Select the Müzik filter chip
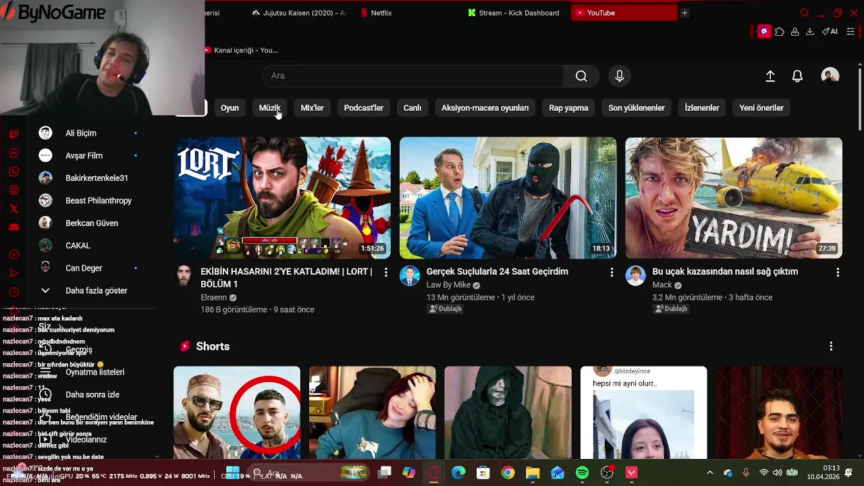This screenshot has width=864, height=486. 269,108
